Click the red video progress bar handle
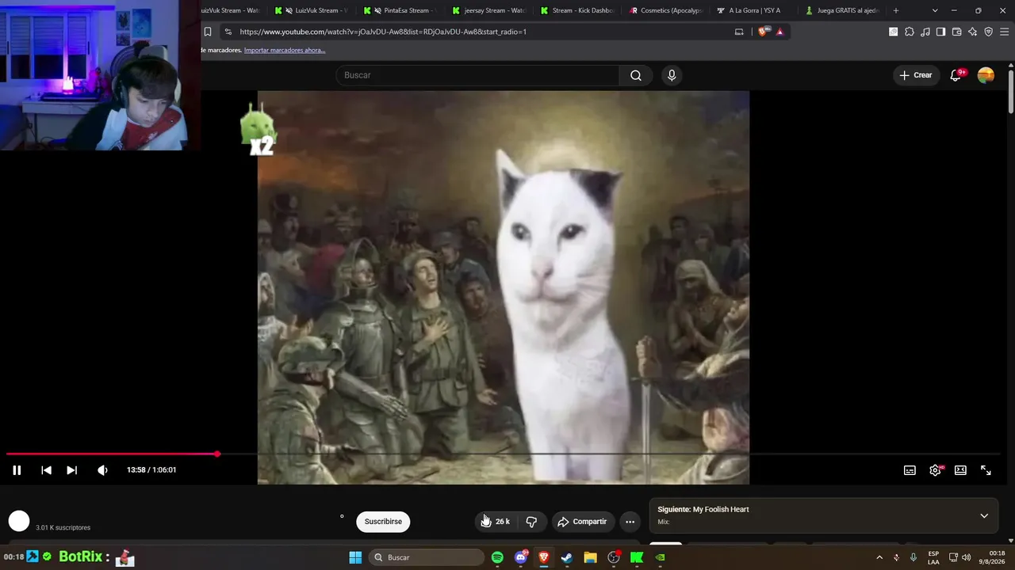1015x570 pixels. coord(216,454)
